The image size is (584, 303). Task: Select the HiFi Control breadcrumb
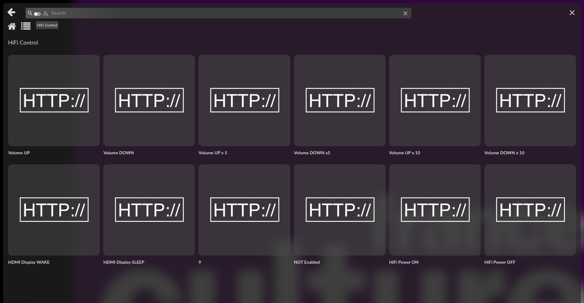click(47, 25)
